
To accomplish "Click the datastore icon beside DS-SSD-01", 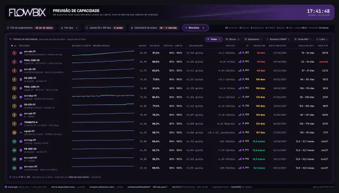I will pos(21,80).
